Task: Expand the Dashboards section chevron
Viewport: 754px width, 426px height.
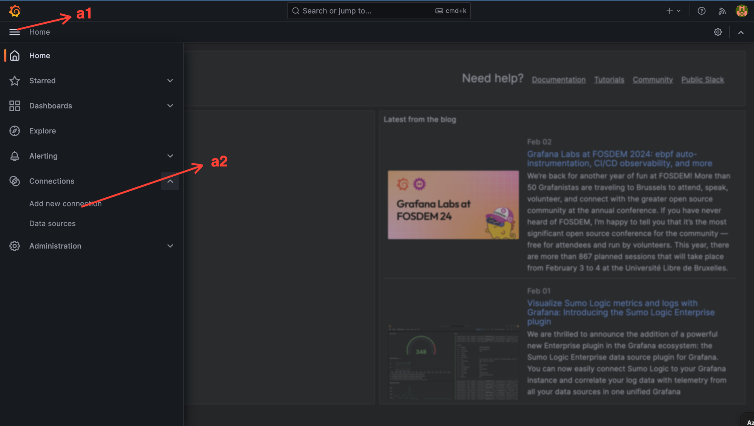Action: pos(170,106)
